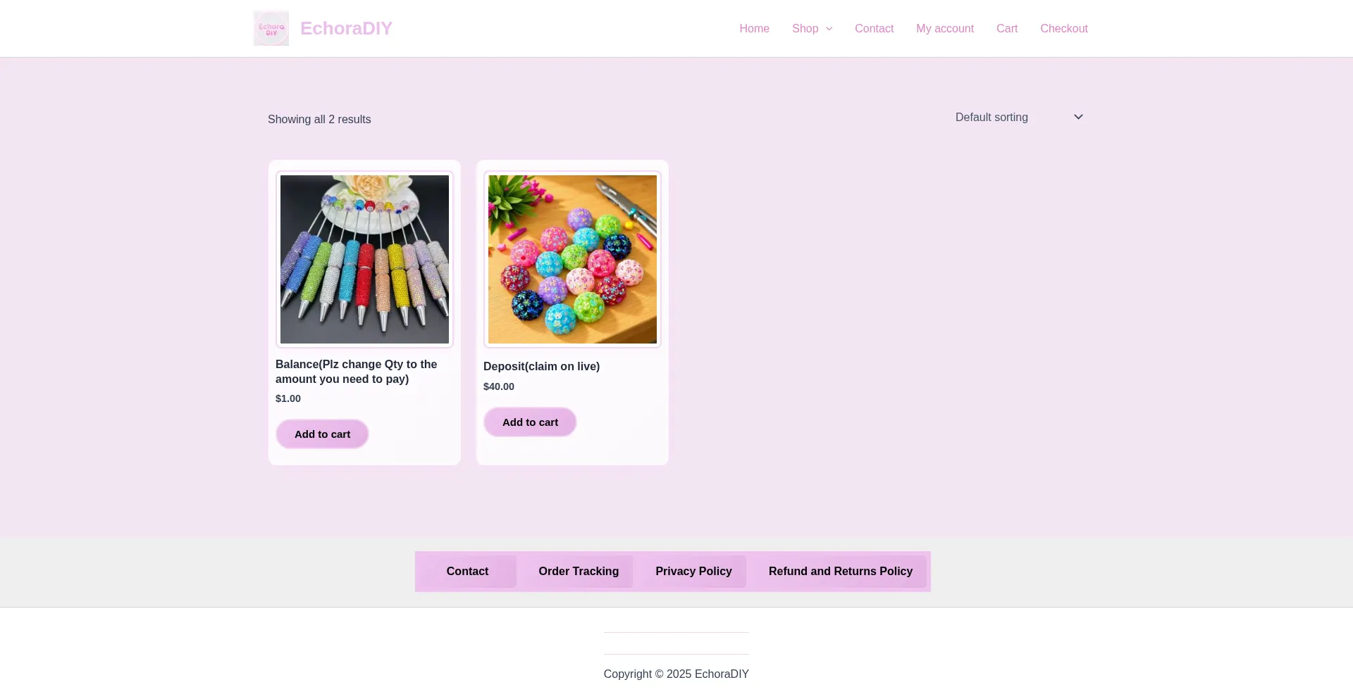Screen dimensions: 1353x699
Task: View the Cart page from navigation
Action: pyautogui.click(x=1007, y=28)
